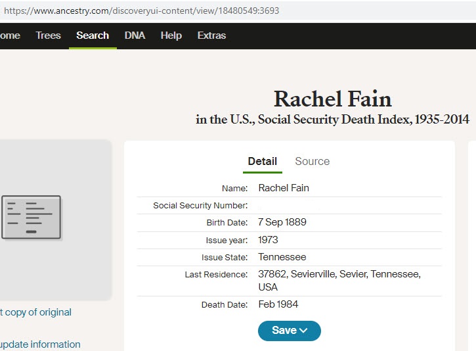Click the record document thumbnail icon
476x351 pixels.
coord(31,217)
